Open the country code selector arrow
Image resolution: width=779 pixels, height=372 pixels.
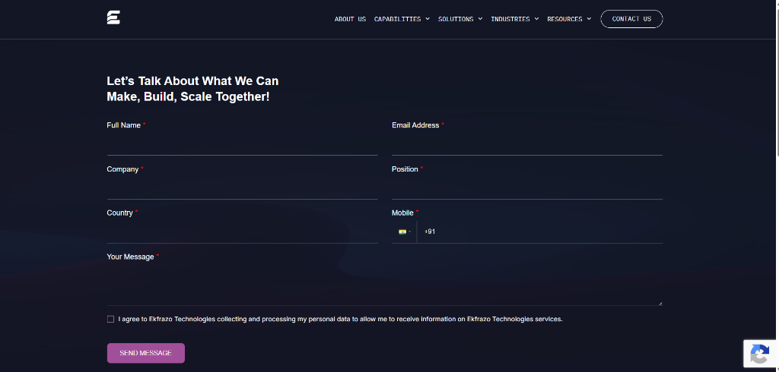pos(410,232)
